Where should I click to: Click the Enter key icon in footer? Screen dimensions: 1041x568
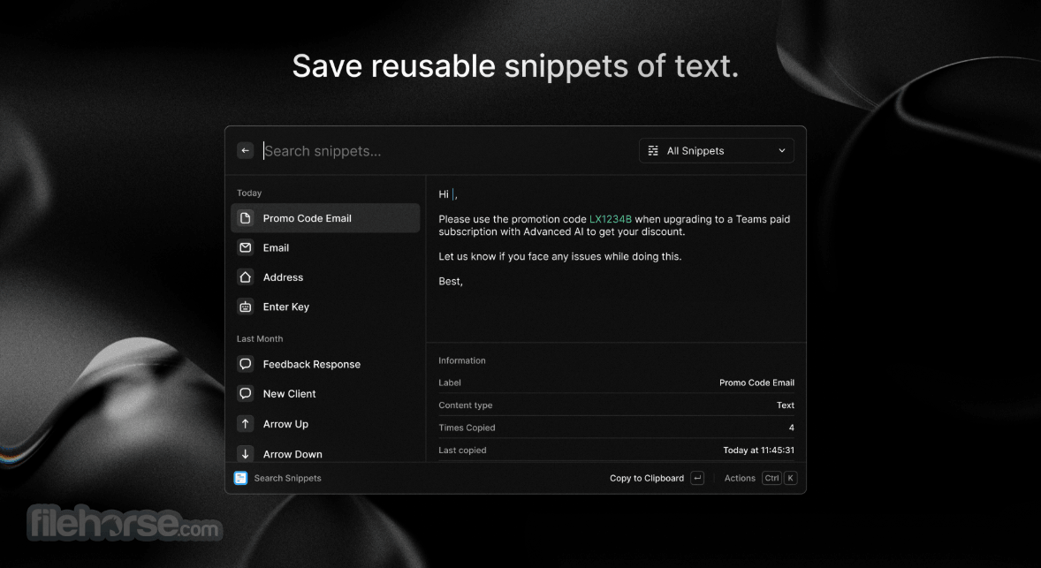[x=697, y=478]
